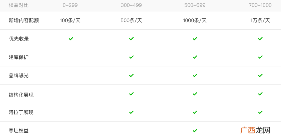
Task: Click the 权益对比 header label
Action: [x=18, y=5]
